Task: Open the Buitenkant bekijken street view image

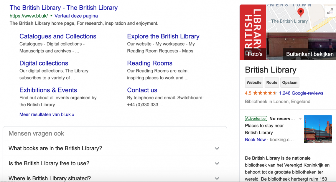Action: (x=301, y=46)
